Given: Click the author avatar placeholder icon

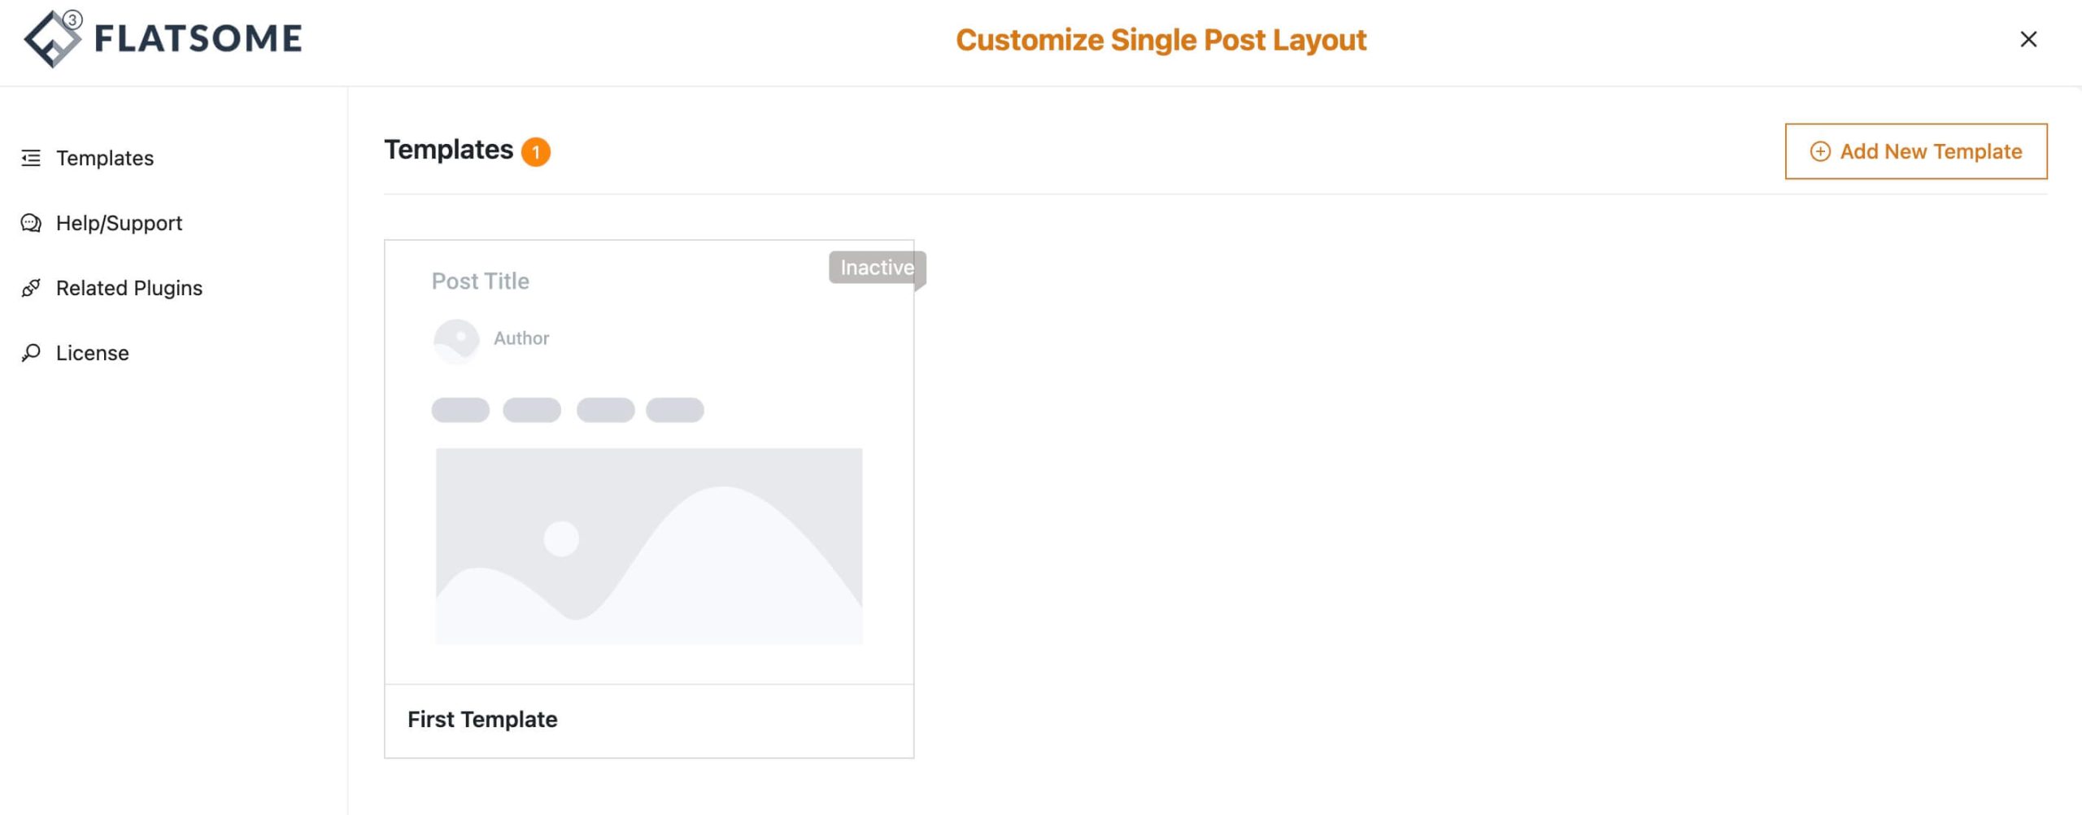Looking at the screenshot, I should [456, 339].
